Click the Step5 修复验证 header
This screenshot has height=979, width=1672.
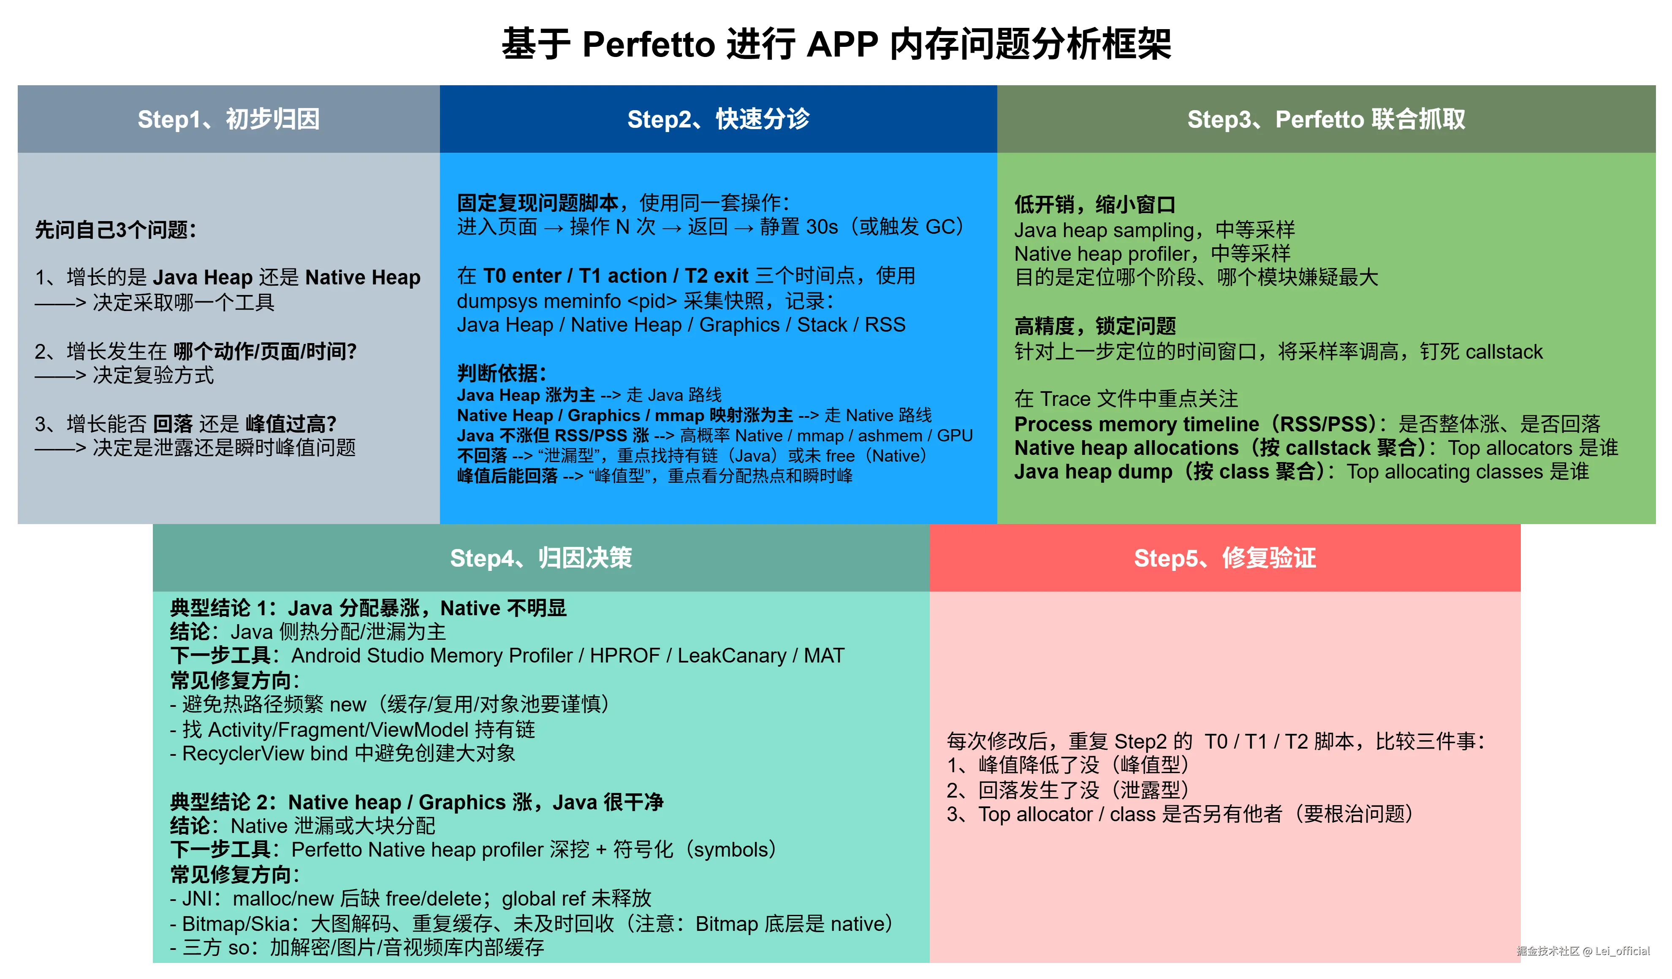[x=1225, y=558]
